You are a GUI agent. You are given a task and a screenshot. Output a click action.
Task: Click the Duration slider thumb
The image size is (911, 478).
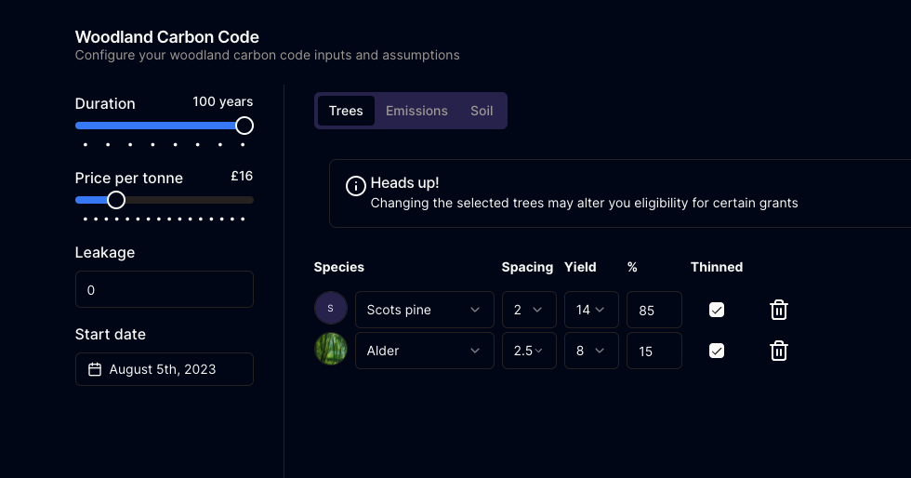(x=244, y=126)
